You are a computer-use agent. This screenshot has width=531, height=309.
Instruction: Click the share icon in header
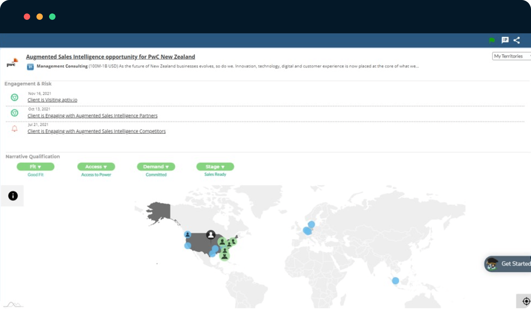pyautogui.click(x=517, y=40)
